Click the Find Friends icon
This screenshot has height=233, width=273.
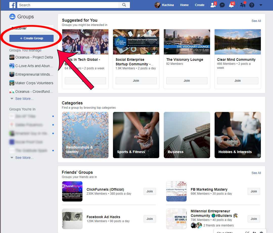[242, 5]
